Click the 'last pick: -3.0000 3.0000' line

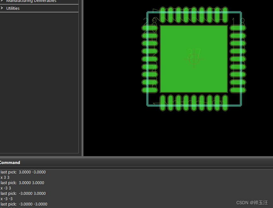(23, 194)
